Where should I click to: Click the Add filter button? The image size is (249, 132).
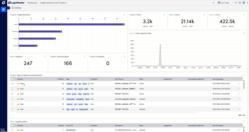point(17,8)
